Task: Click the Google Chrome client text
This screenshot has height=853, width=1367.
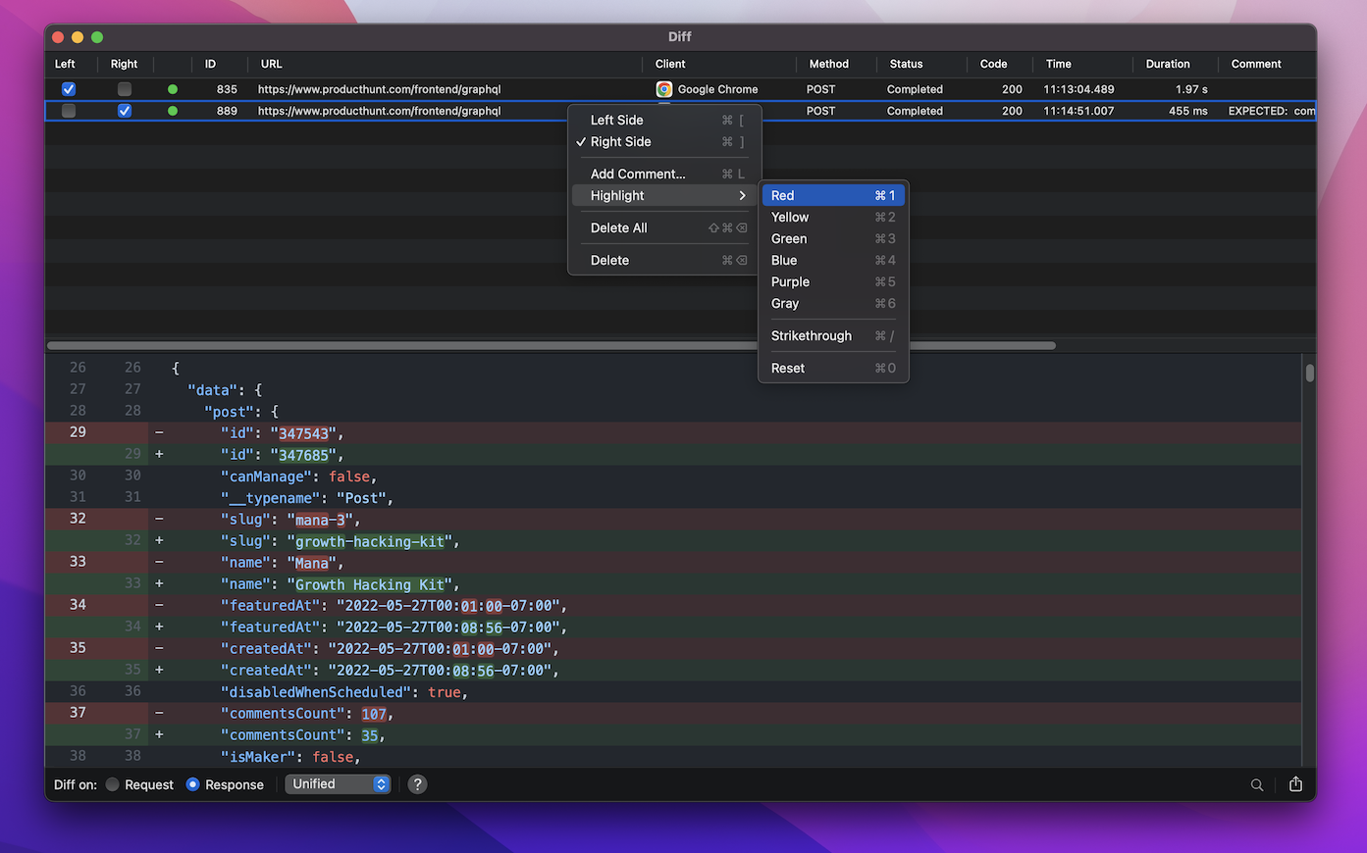Action: coord(717,89)
